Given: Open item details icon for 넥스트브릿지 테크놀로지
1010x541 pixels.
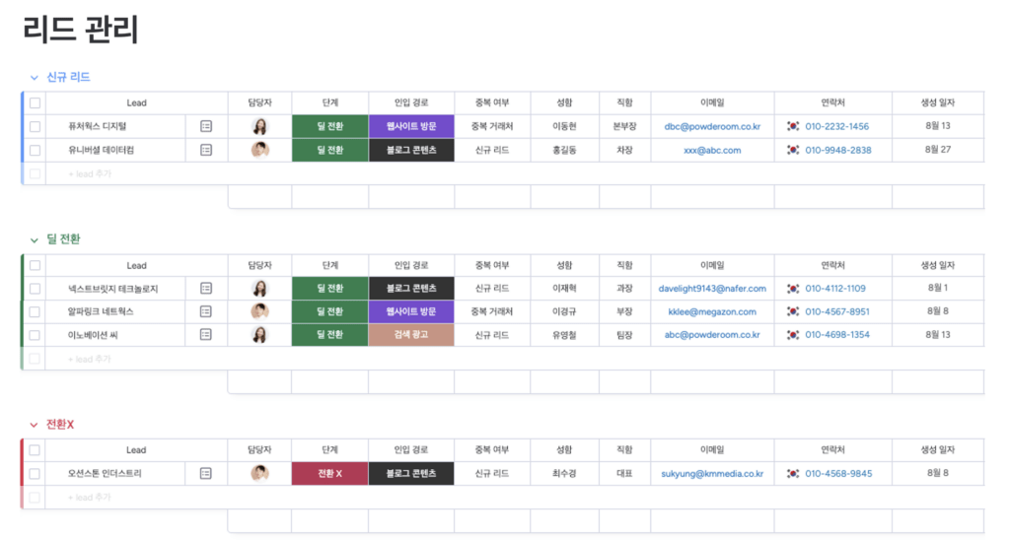Looking at the screenshot, I should click(206, 288).
